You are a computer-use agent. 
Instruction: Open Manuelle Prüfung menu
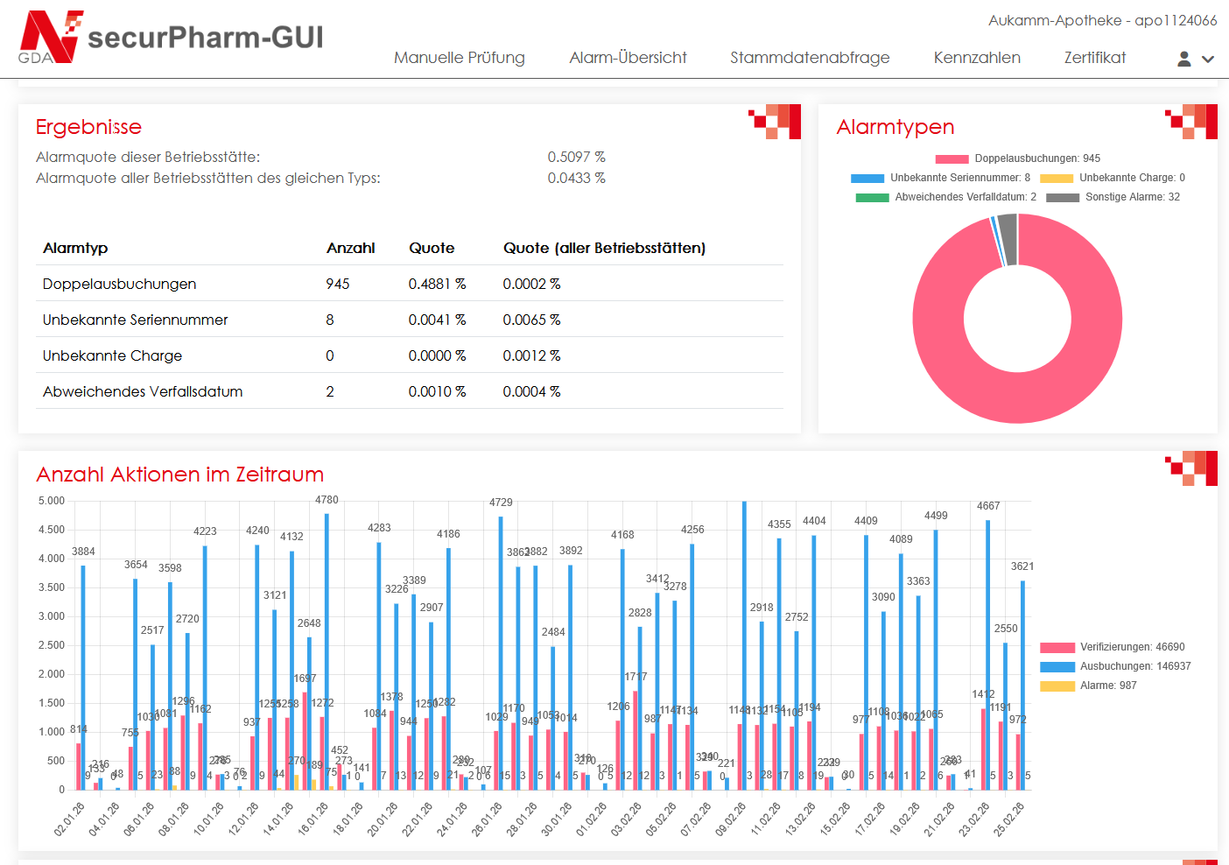[x=459, y=58]
